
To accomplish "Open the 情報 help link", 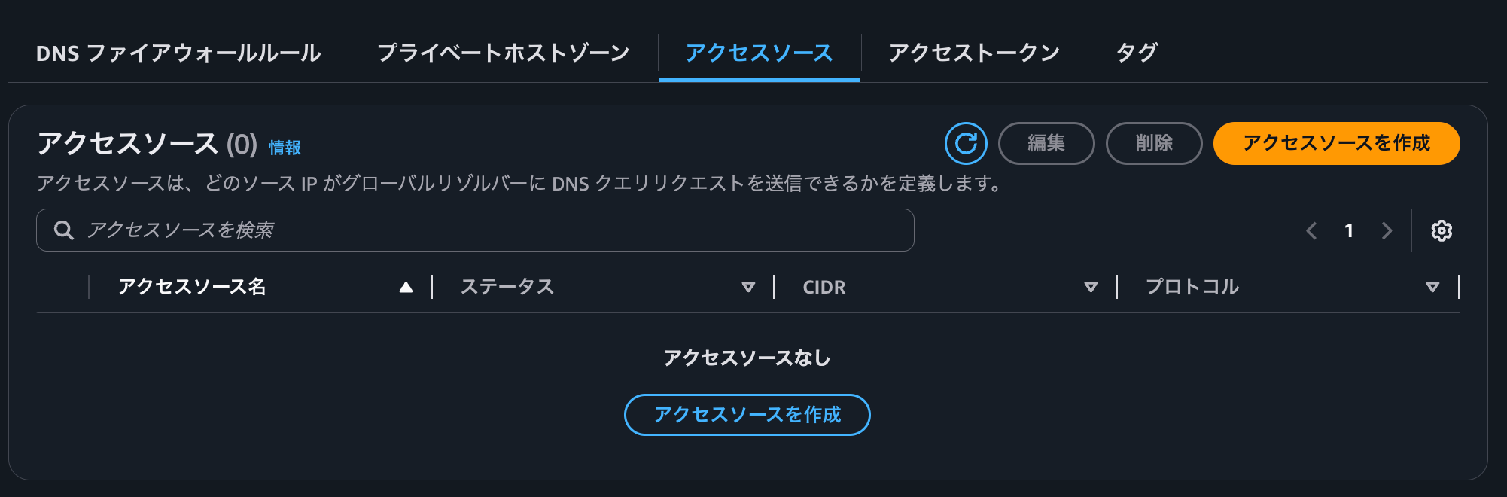I will click(x=285, y=148).
